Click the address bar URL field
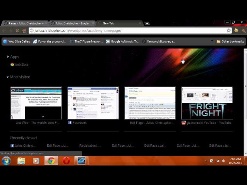The width and height of the screenshot is (247, 185). click(x=130, y=31)
